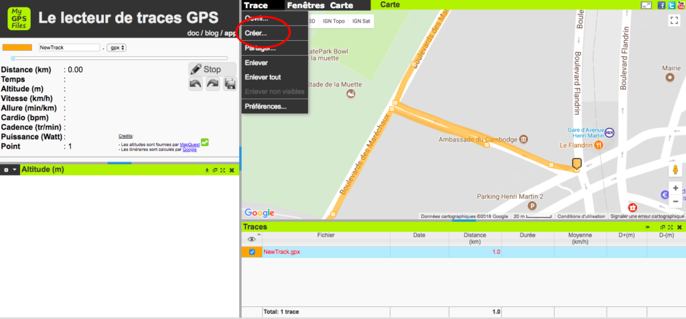The height and width of the screenshot is (319, 686).
Task: Sort by Distance (km) column header
Action: [x=475, y=239]
